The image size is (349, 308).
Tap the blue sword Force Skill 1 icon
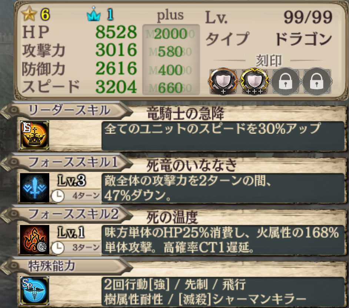click(x=34, y=188)
